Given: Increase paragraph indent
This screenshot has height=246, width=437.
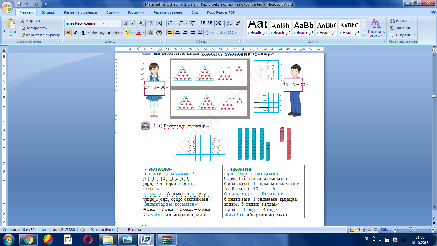Looking at the screenshot, I should (x=210, y=23).
